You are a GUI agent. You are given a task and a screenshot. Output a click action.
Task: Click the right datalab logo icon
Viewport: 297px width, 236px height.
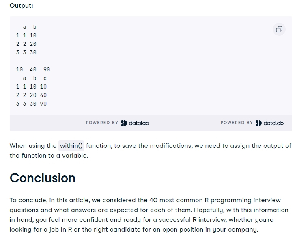point(258,123)
